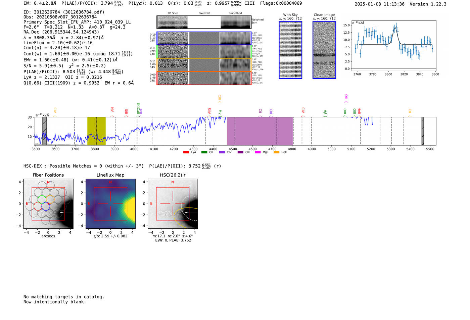This screenshot has width=470, height=320.
Task: Click the green-outlined fiber 2D spectrum row
Action: [x=204, y=52]
